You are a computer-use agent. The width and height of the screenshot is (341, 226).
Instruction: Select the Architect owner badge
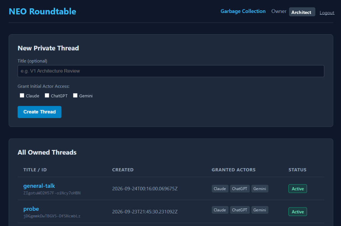coord(302,12)
